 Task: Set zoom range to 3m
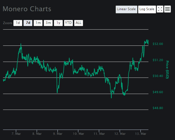48,23
